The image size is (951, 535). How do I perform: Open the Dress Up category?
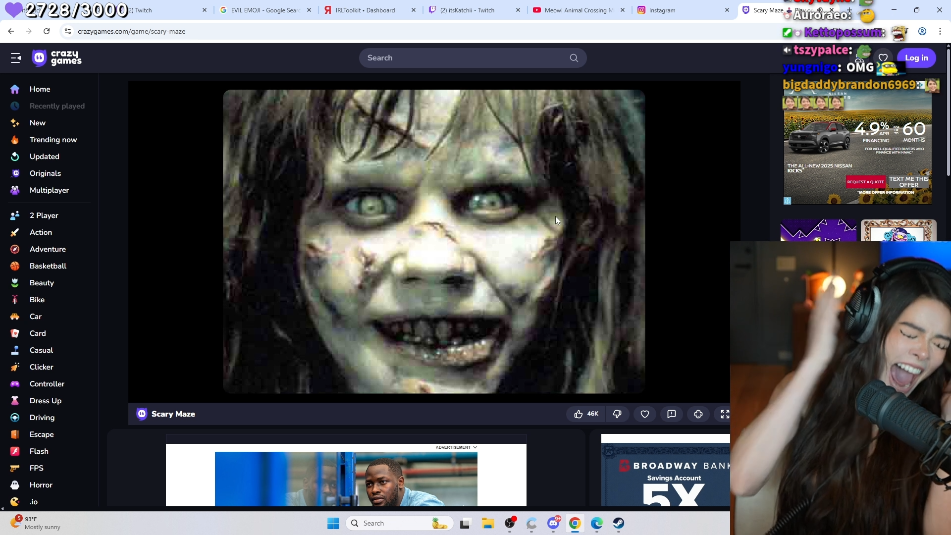pyautogui.click(x=45, y=401)
